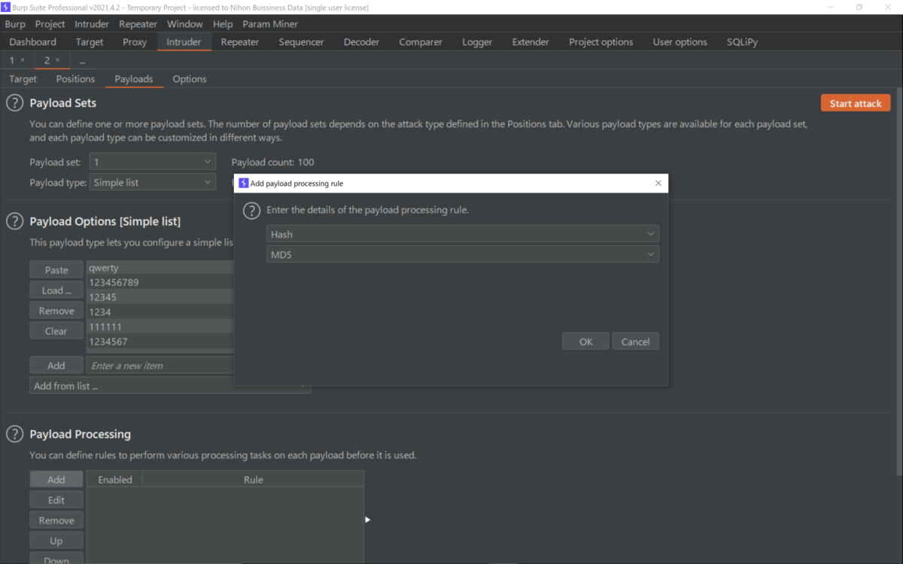Switch to the Dashboard tab
The image size is (903, 564).
pyautogui.click(x=33, y=42)
